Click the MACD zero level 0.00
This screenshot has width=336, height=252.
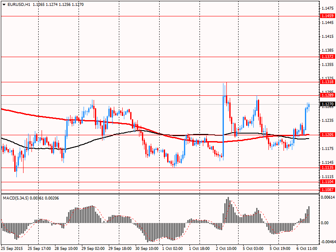(x=325, y=223)
